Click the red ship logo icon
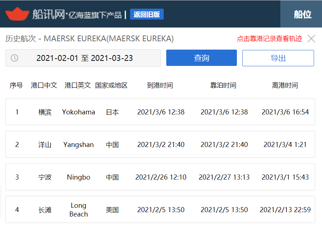The height and width of the screenshot is (227, 322). click(x=17, y=14)
